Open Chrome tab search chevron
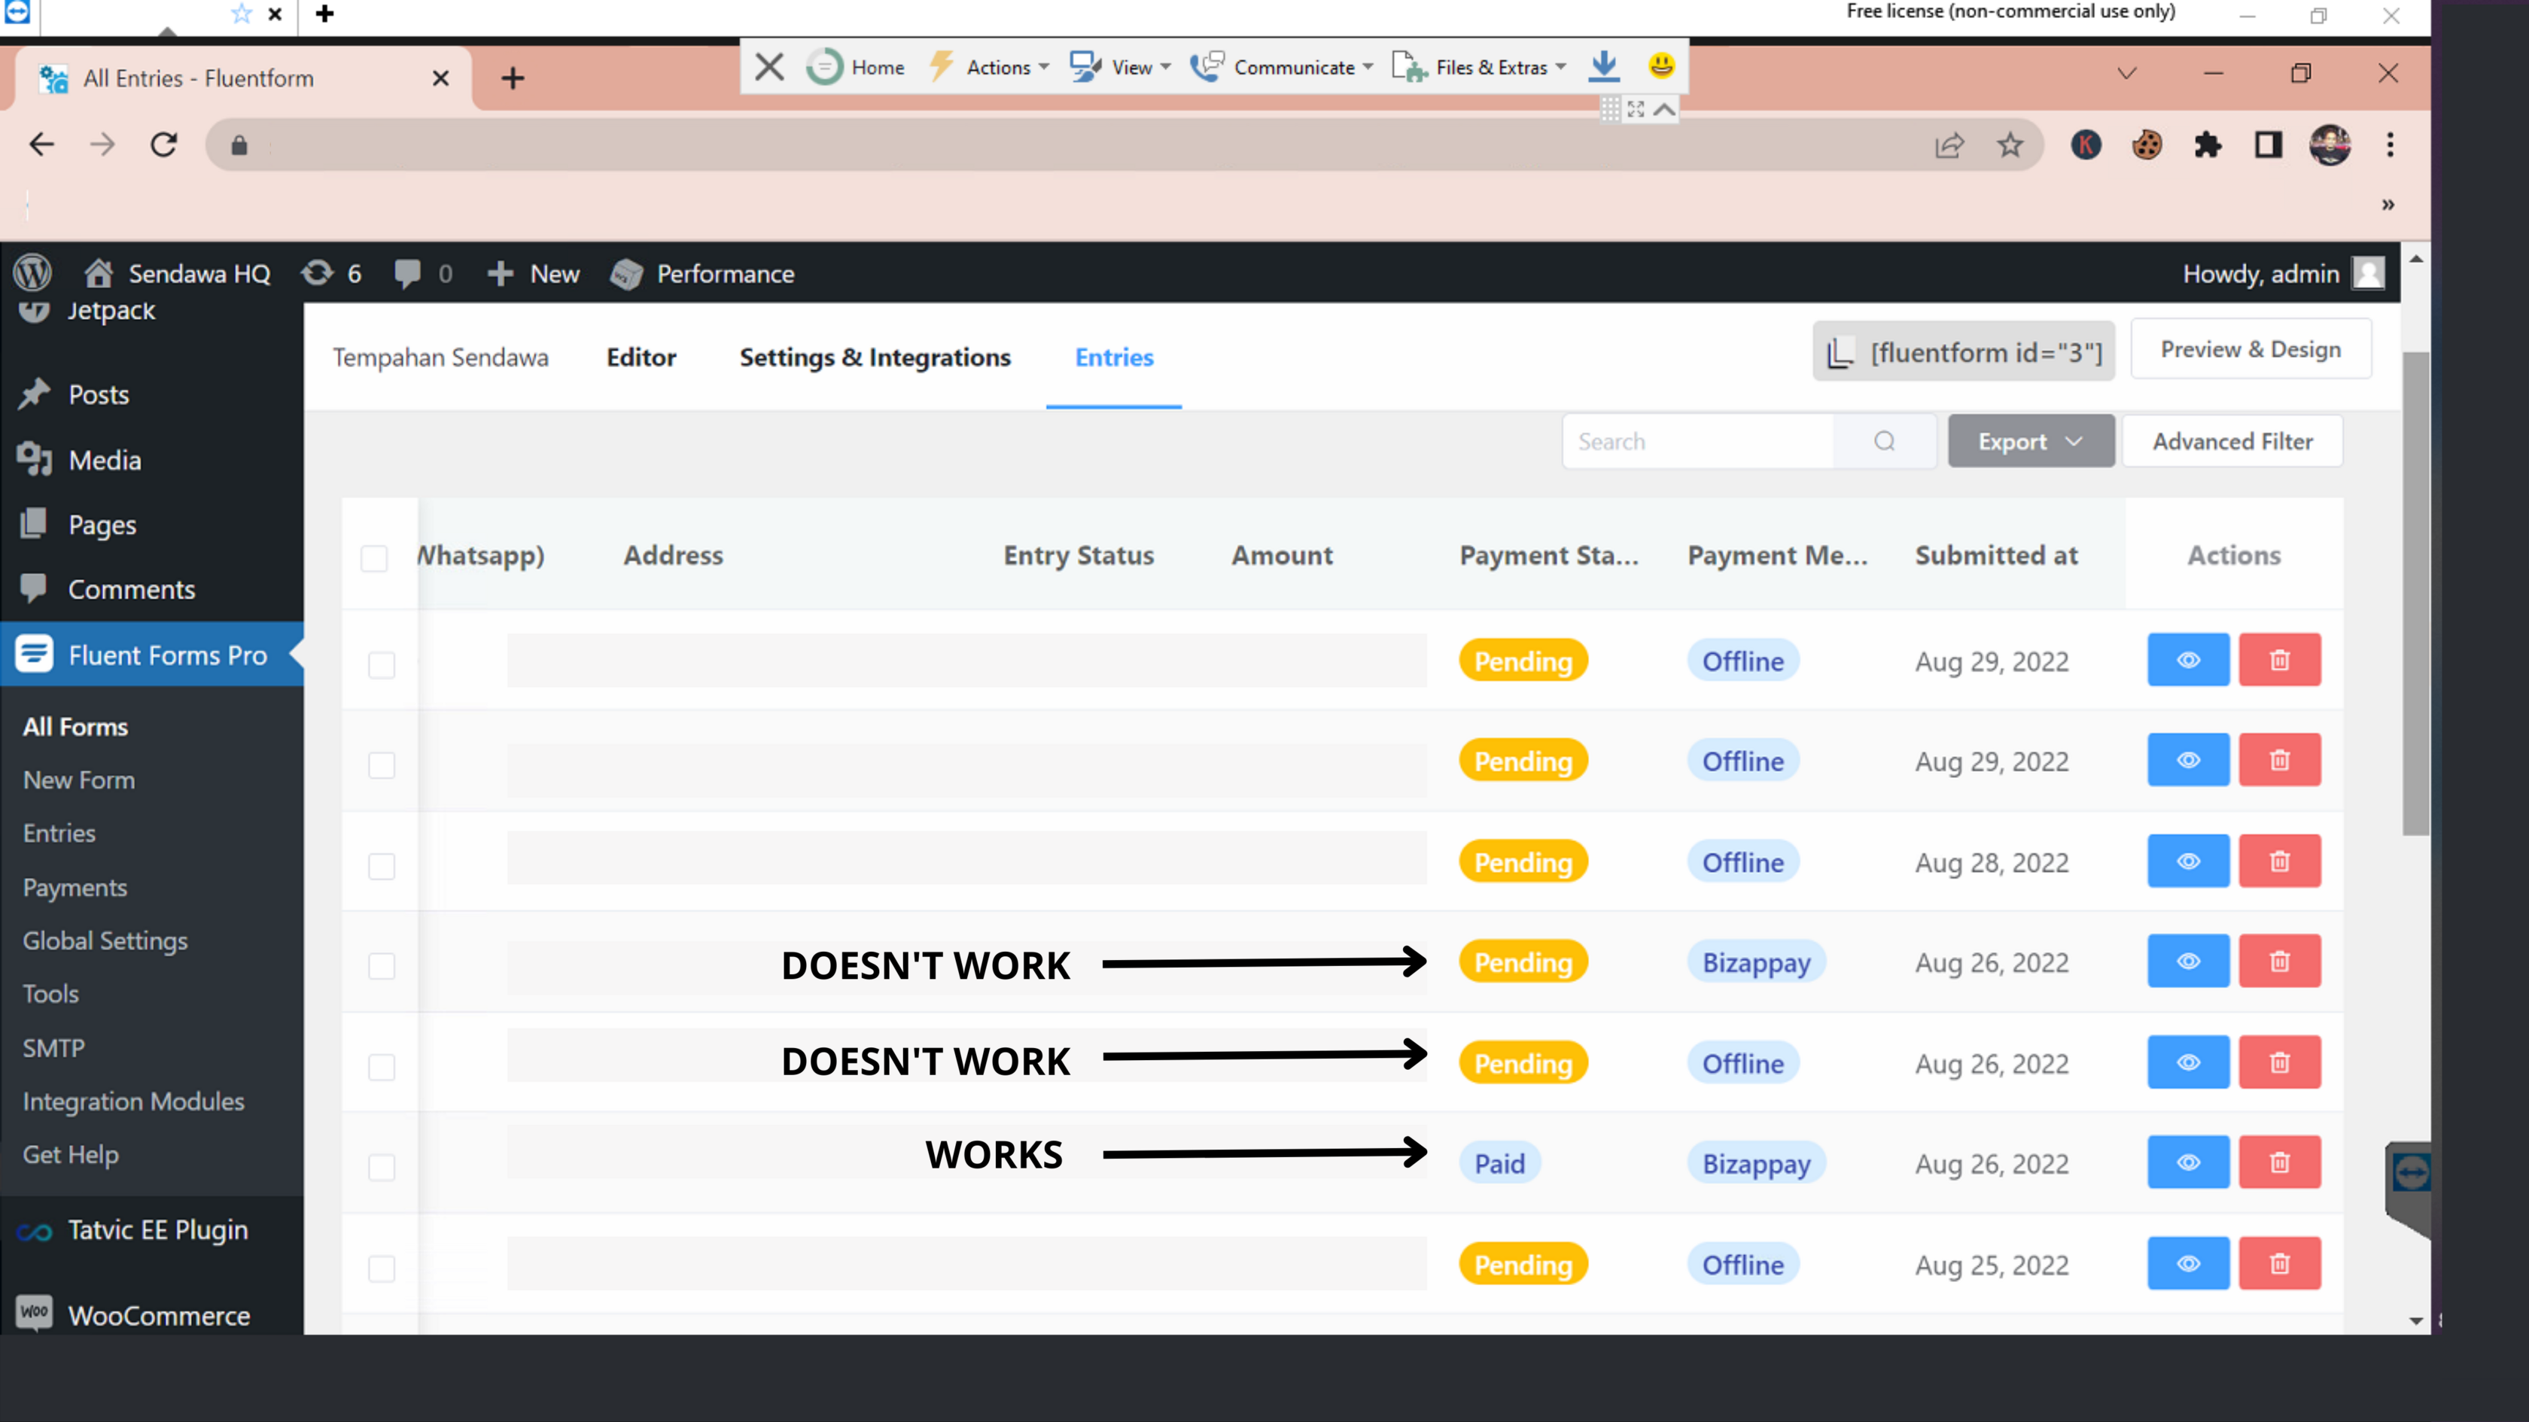 [x=2126, y=74]
